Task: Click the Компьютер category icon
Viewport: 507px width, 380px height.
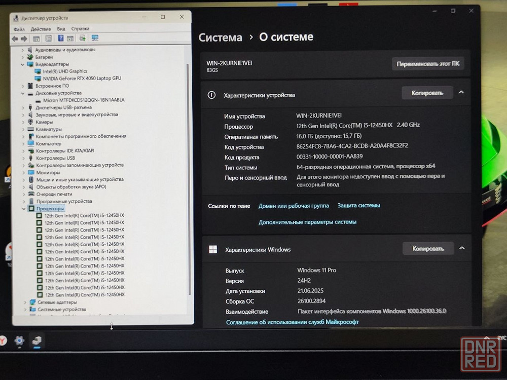Action: 31,143
